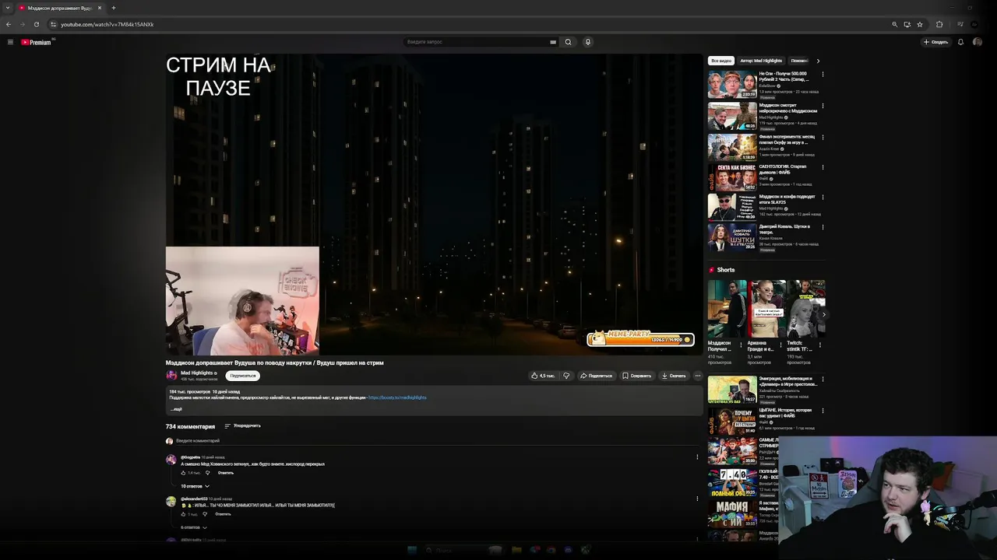Click Поделиться share button
Viewport: 997px width, 560px height.
[596, 376]
